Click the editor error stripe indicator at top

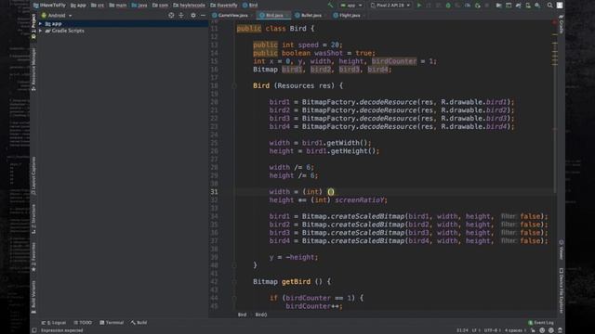(554, 22)
